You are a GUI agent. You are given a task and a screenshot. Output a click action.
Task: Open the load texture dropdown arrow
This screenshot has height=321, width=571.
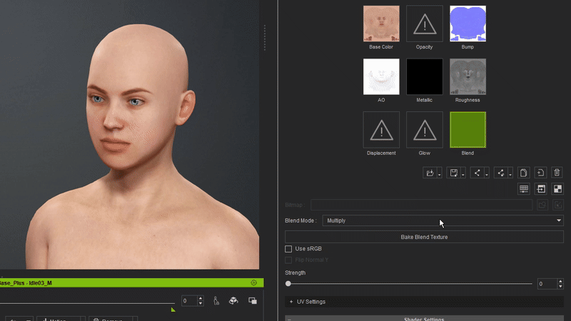[439, 174]
